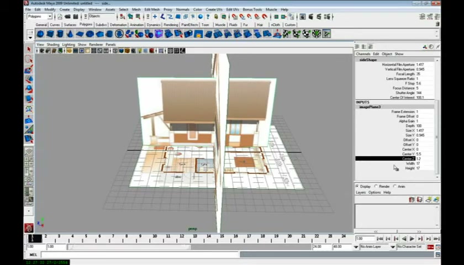This screenshot has width=464, height=265.
Task: Switch to the Rendering shelf tab
Action: [171, 25]
